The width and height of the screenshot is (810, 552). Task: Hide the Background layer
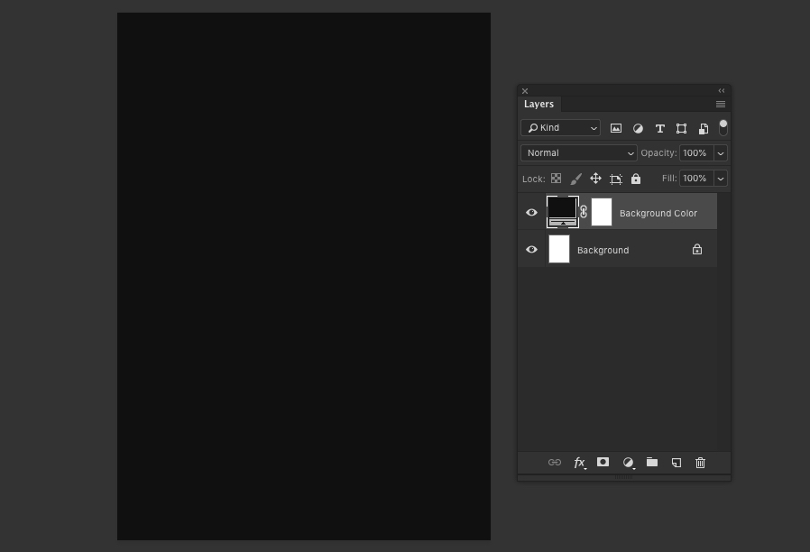click(x=531, y=250)
